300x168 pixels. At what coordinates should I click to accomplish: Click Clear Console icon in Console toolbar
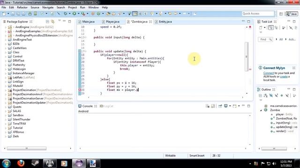[x=208, y=106]
